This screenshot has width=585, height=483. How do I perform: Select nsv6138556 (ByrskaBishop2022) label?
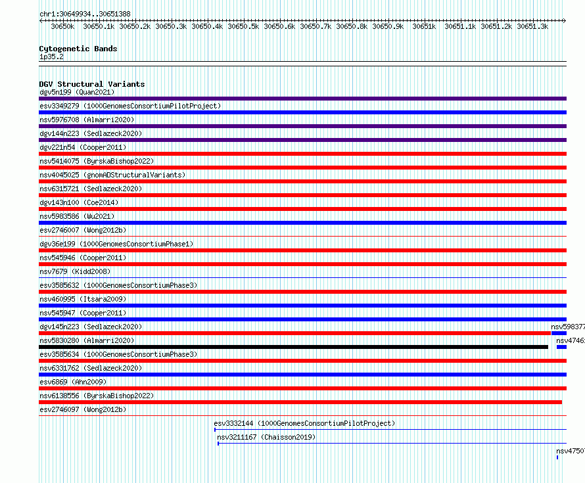point(97,396)
